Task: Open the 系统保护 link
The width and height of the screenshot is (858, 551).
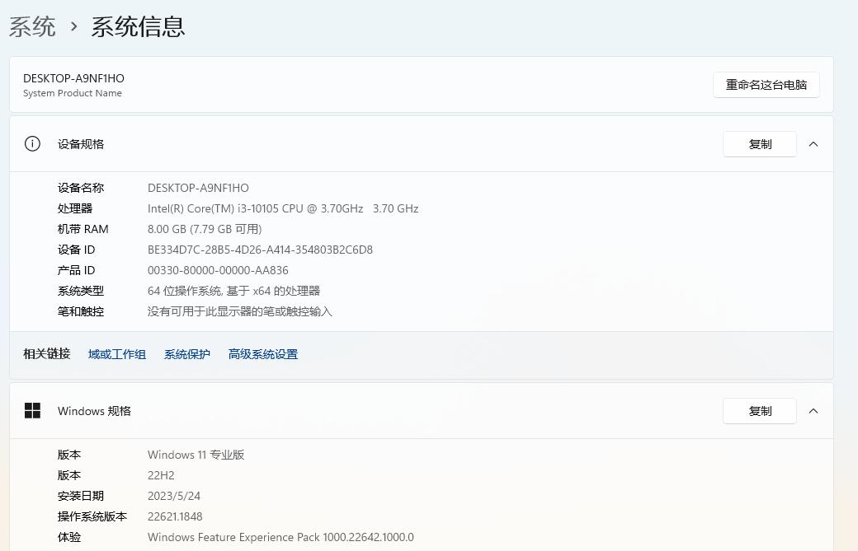Action: point(186,353)
